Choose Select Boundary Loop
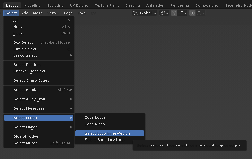 pyautogui.click(x=110, y=140)
